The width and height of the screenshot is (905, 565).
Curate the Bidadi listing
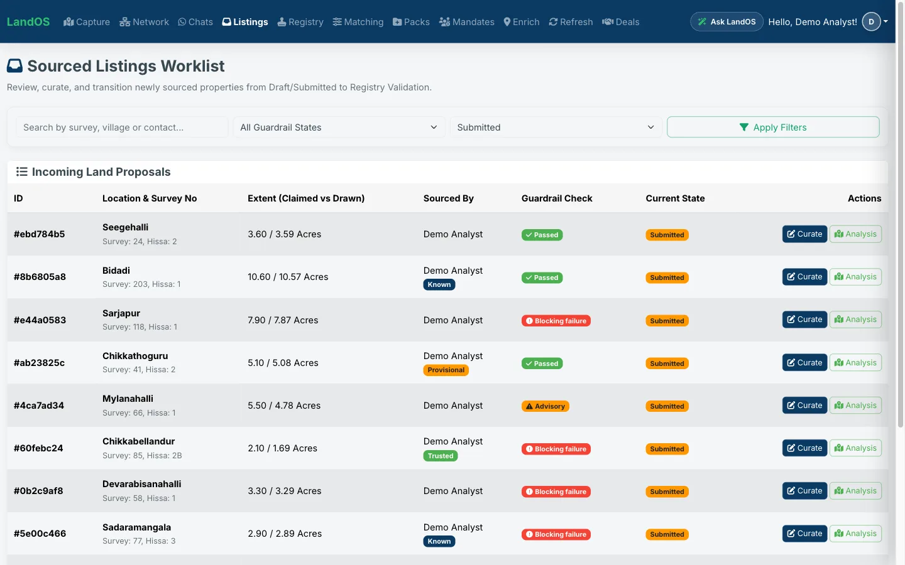coord(804,277)
